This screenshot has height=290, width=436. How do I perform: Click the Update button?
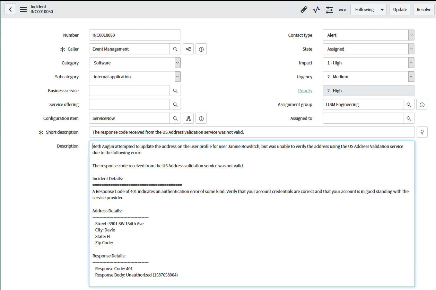(400, 9)
